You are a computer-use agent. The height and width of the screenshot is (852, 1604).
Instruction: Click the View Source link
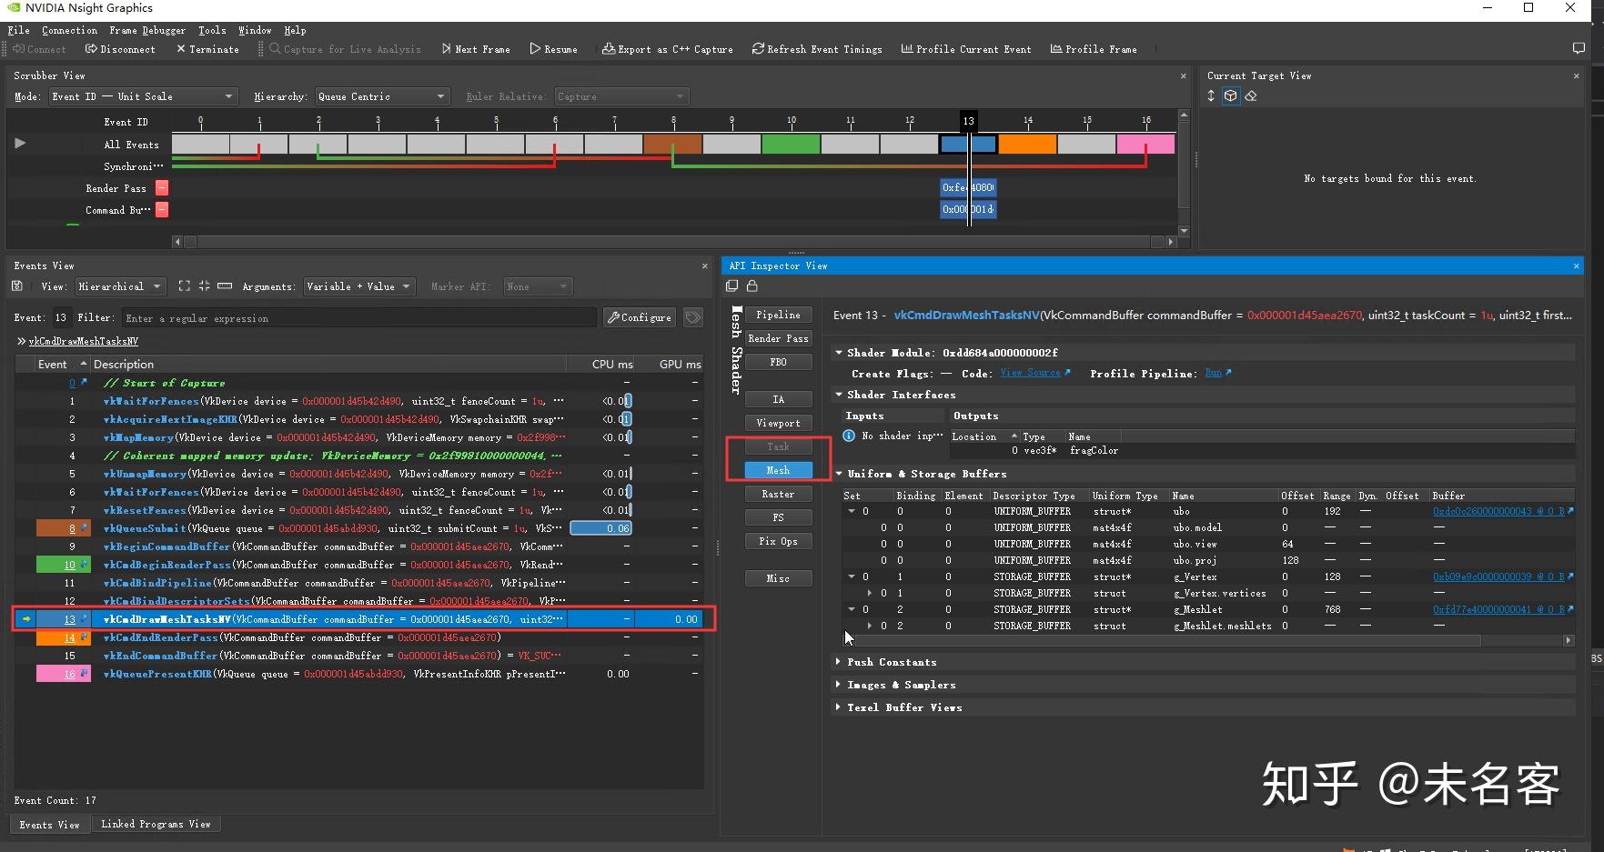(1031, 373)
